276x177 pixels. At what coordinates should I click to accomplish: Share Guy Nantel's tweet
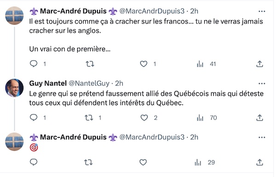[x=259, y=118]
